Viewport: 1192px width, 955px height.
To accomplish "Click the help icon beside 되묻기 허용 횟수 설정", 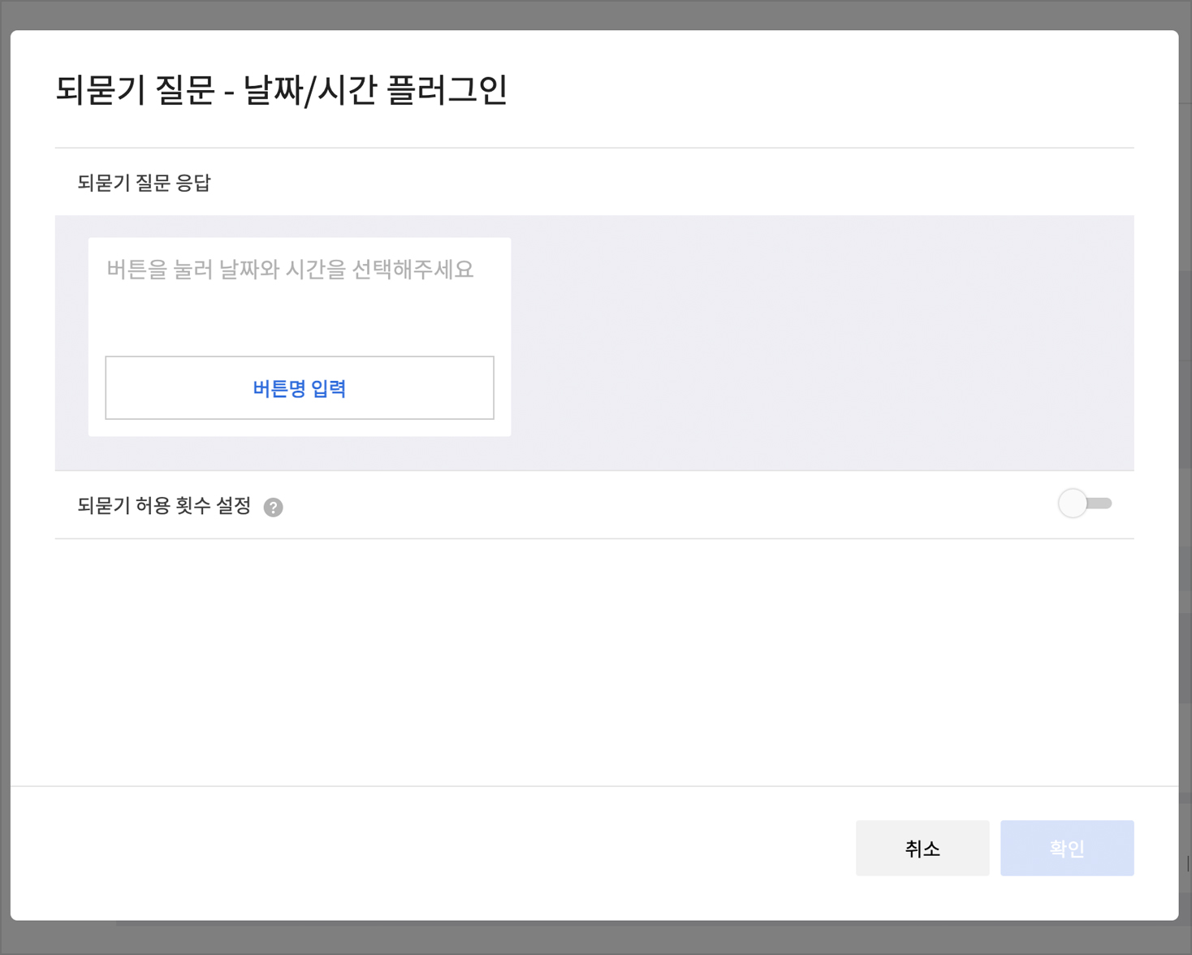I will click(274, 508).
